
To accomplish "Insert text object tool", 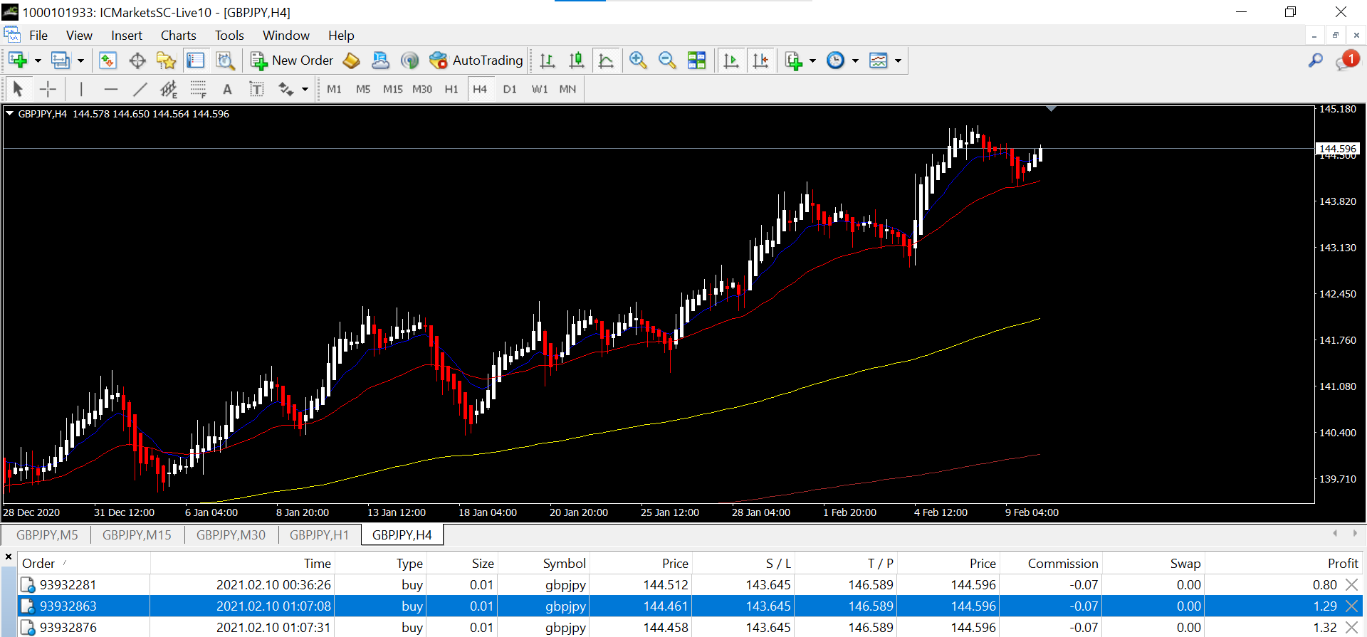I will pos(227,89).
